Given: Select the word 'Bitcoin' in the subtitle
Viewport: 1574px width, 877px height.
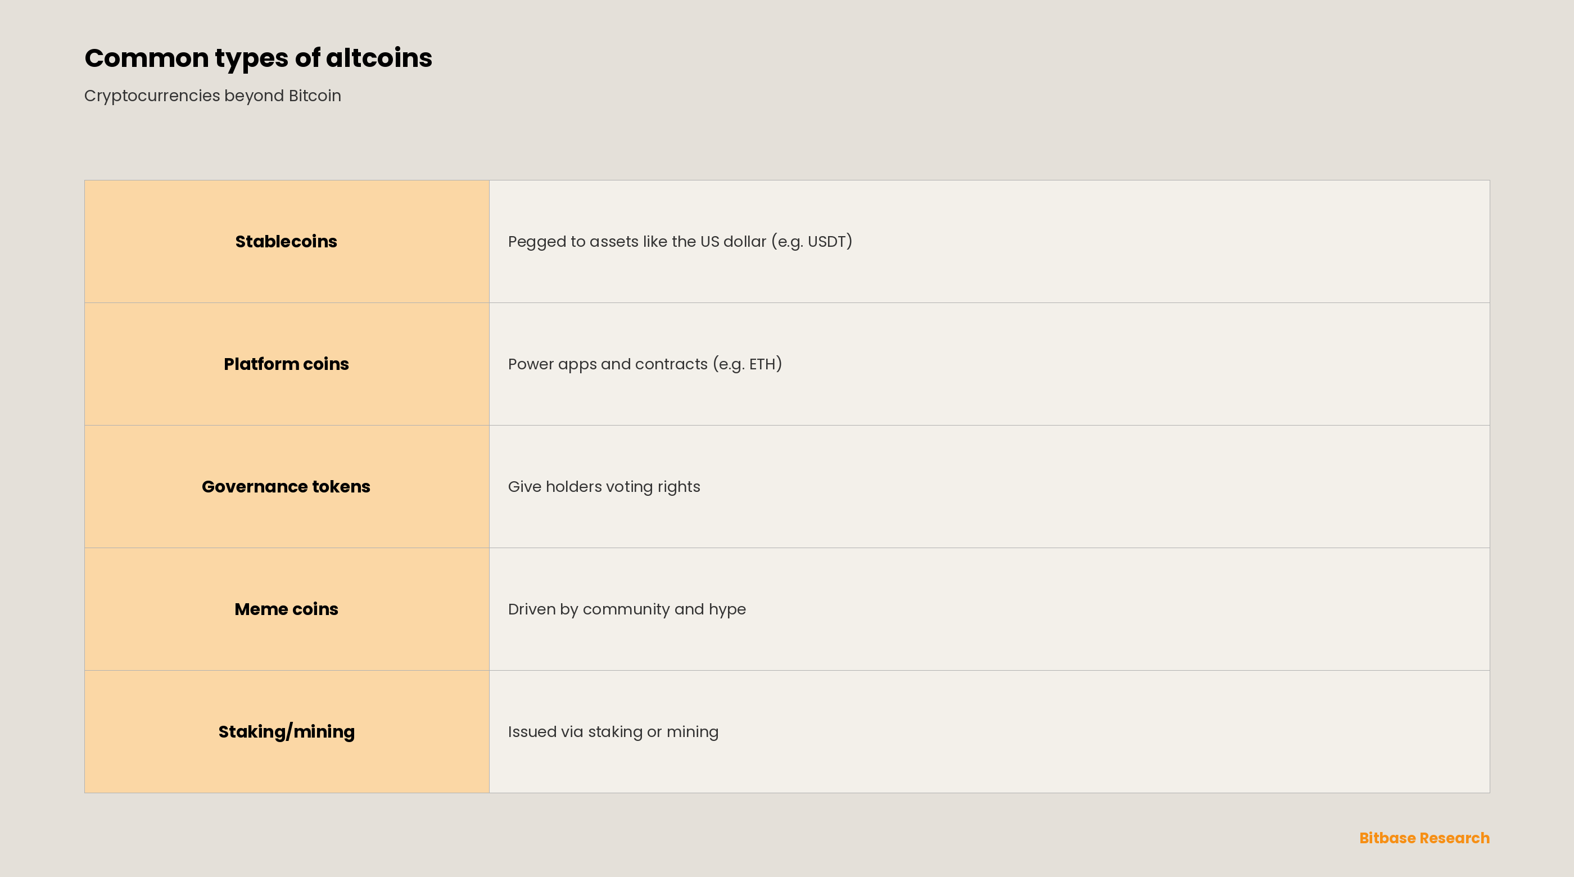Looking at the screenshot, I should click(x=315, y=96).
